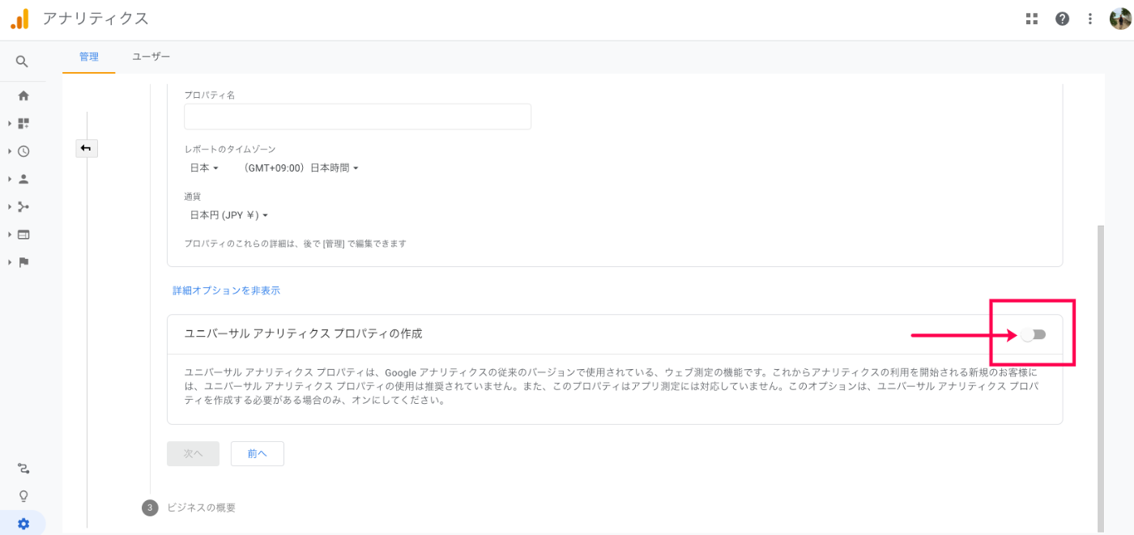Open the apps grid icon
Image resolution: width=1134 pixels, height=535 pixels.
[x=1032, y=19]
